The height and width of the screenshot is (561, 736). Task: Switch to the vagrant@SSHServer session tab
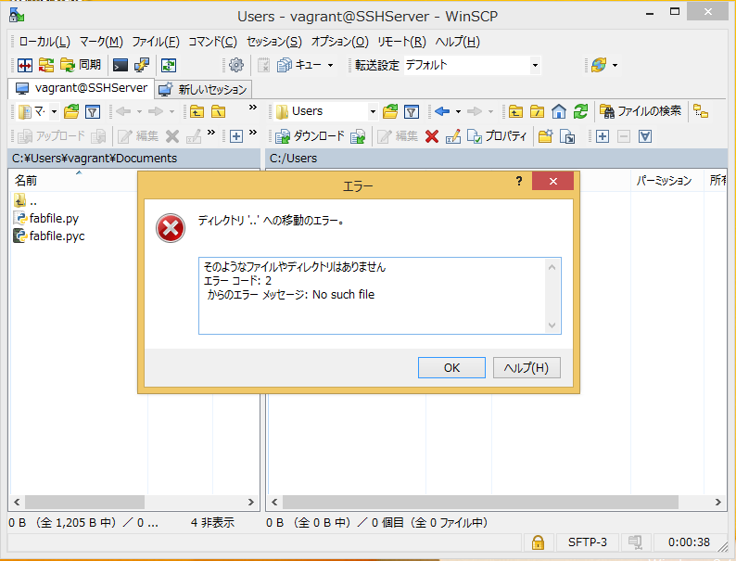(82, 88)
